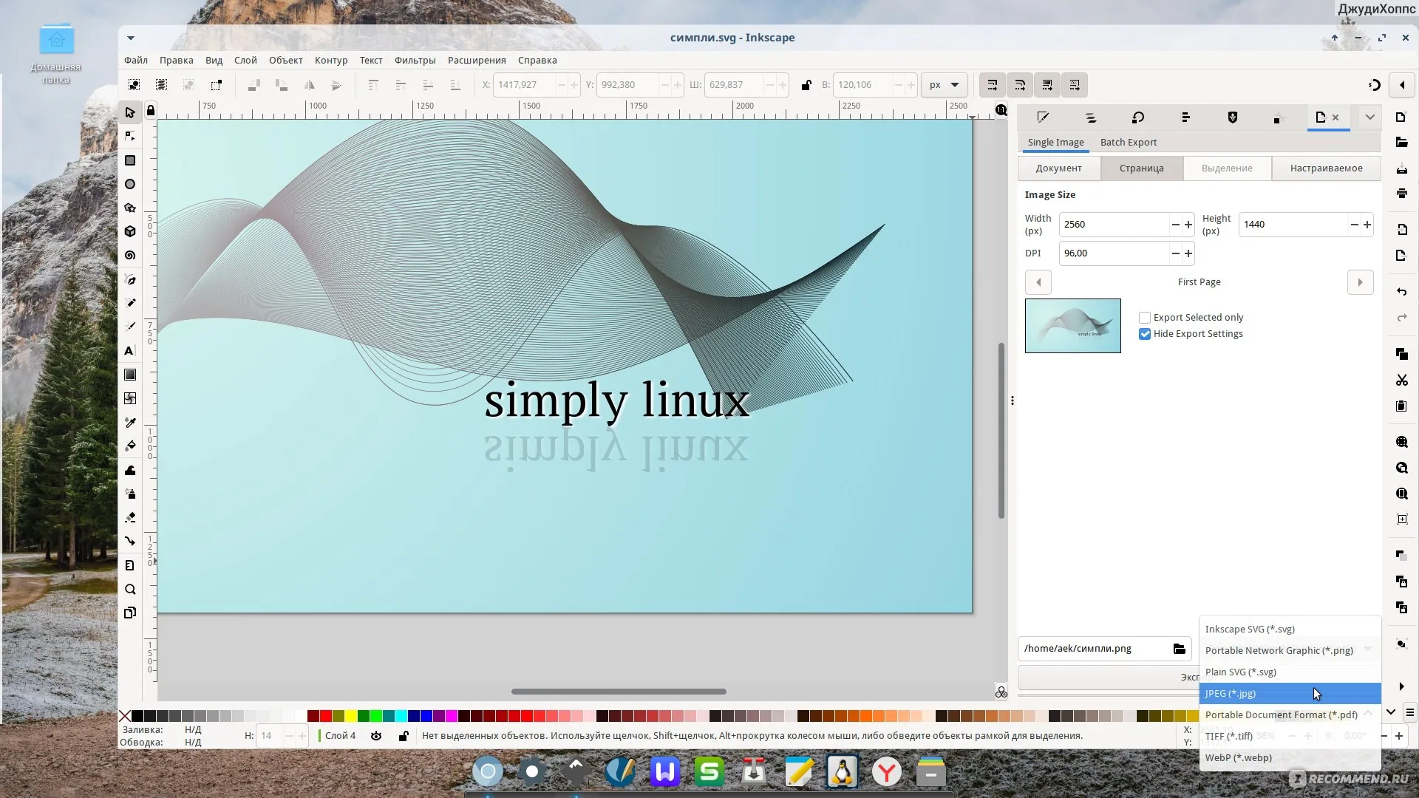The width and height of the screenshot is (1419, 798).
Task: Click Select All objects toolbar icon
Action: [134, 85]
